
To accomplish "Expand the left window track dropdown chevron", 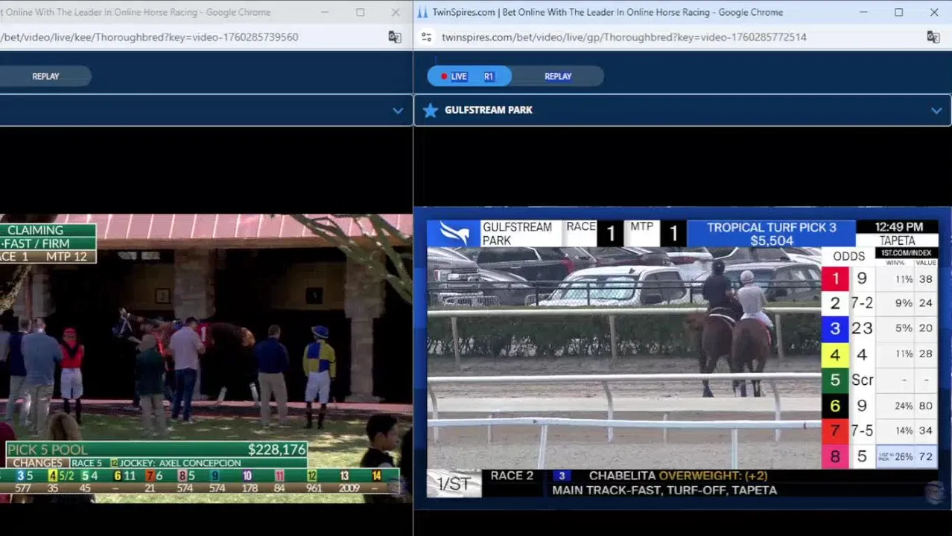I will click(x=398, y=111).
